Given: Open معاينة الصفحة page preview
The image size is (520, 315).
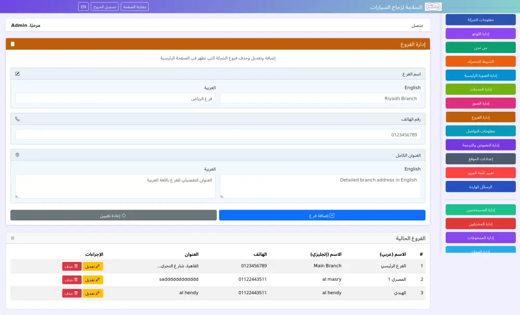Looking at the screenshot, I should click(x=135, y=7).
